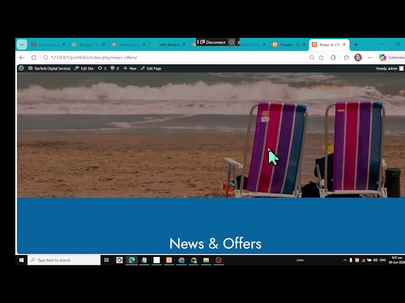Viewport: 405px width, 303px height.
Task: Click the taskbar search box
Action: pos(64,260)
